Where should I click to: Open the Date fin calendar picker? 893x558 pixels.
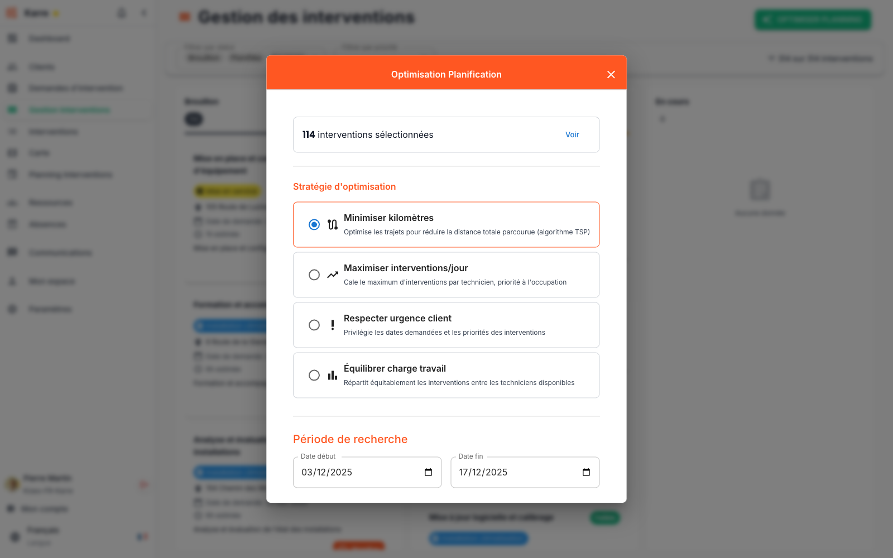586,472
